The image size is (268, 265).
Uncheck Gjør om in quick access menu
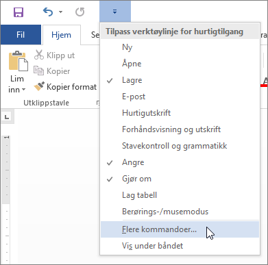coord(180,179)
